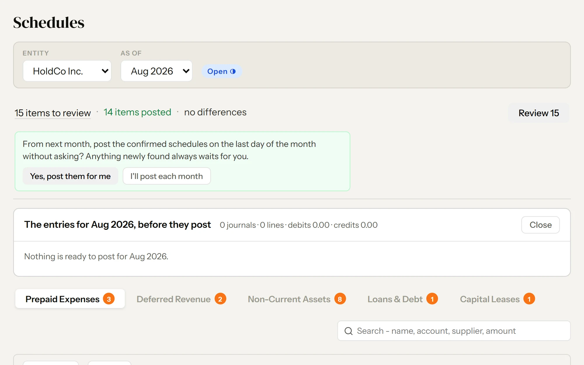Open the HoldCo Inc. entity dropdown
Viewport: 584px width, 365px height.
click(67, 71)
